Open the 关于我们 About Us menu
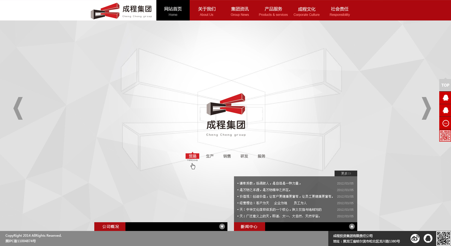This screenshot has width=451, height=246. pos(207,11)
